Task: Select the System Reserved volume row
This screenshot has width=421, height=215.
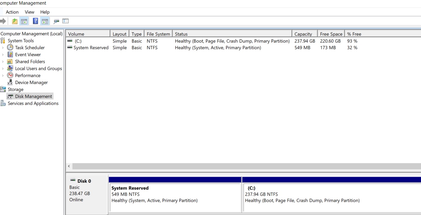Action: [x=91, y=48]
